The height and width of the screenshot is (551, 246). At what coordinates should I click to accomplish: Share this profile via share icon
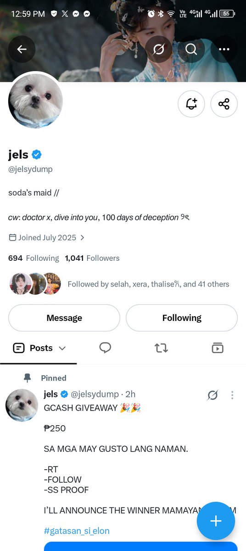(x=224, y=104)
